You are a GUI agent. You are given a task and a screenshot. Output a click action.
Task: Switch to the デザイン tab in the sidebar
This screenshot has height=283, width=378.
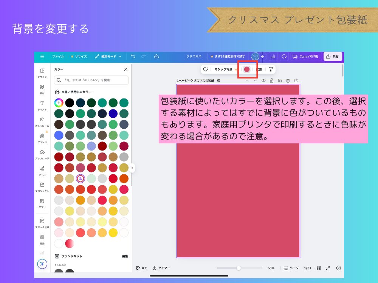click(42, 73)
